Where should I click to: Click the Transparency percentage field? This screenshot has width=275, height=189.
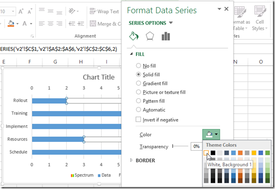(196, 146)
